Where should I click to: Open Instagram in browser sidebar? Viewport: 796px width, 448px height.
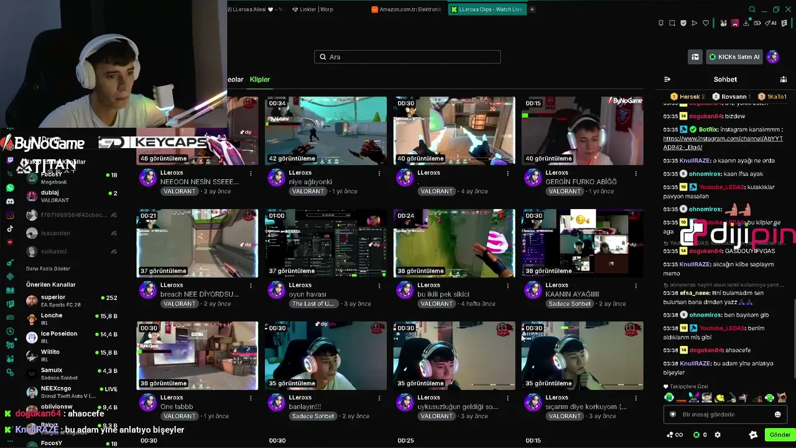[10, 215]
